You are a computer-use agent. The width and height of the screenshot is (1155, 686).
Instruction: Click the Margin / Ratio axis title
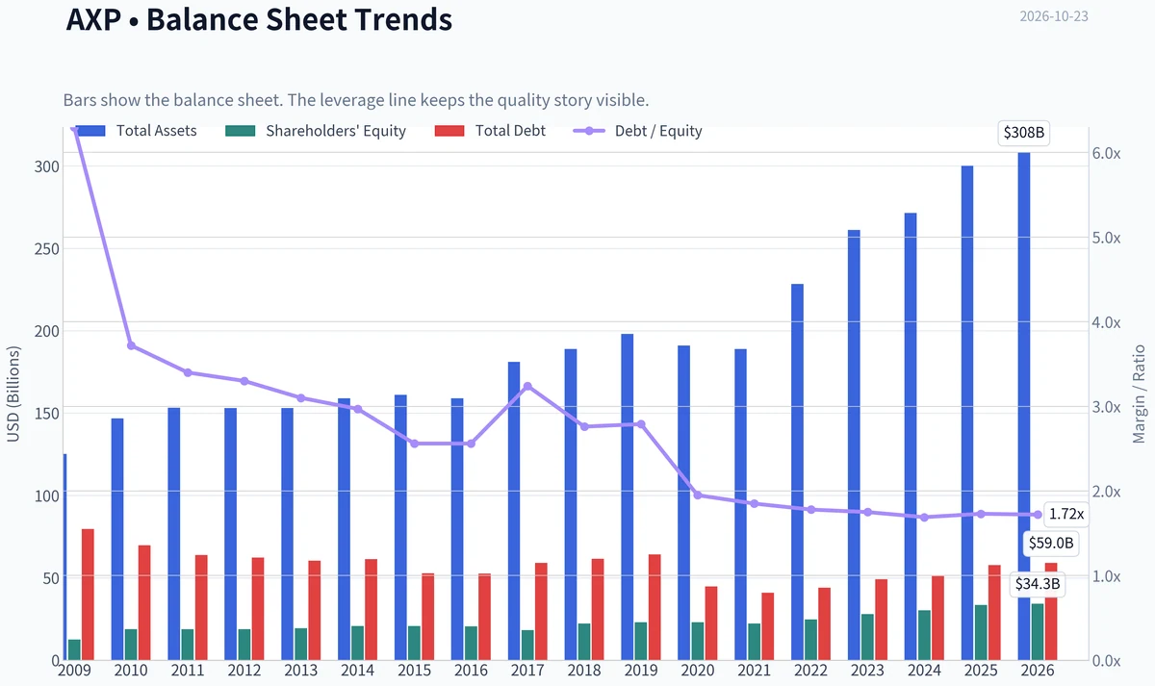point(1141,393)
